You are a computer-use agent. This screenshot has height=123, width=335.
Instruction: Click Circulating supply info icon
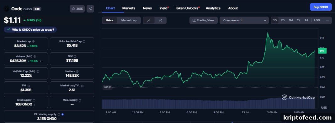59,115
